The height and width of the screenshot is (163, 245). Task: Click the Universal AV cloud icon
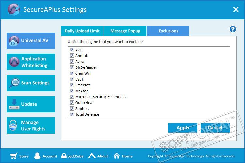14,40
